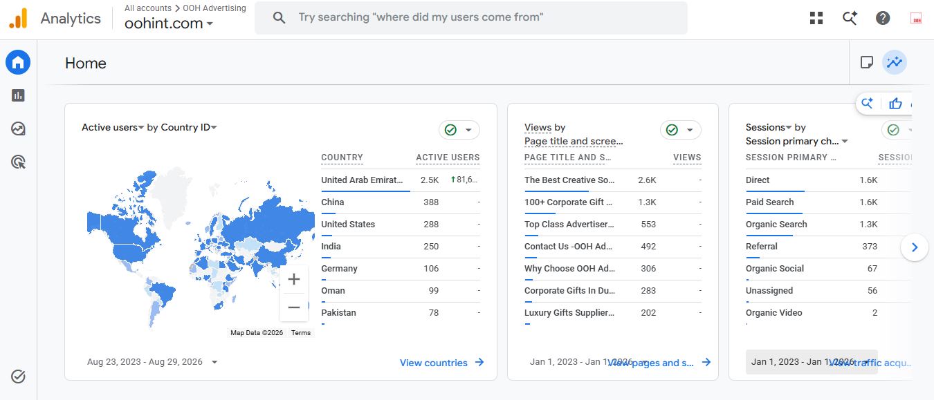Select the United Arab Emirates row
The width and height of the screenshot is (934, 400).
click(x=401, y=180)
